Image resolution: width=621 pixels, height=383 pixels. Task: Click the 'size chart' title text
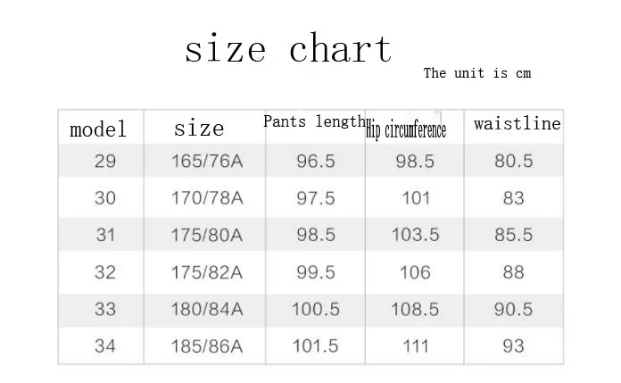coord(288,48)
